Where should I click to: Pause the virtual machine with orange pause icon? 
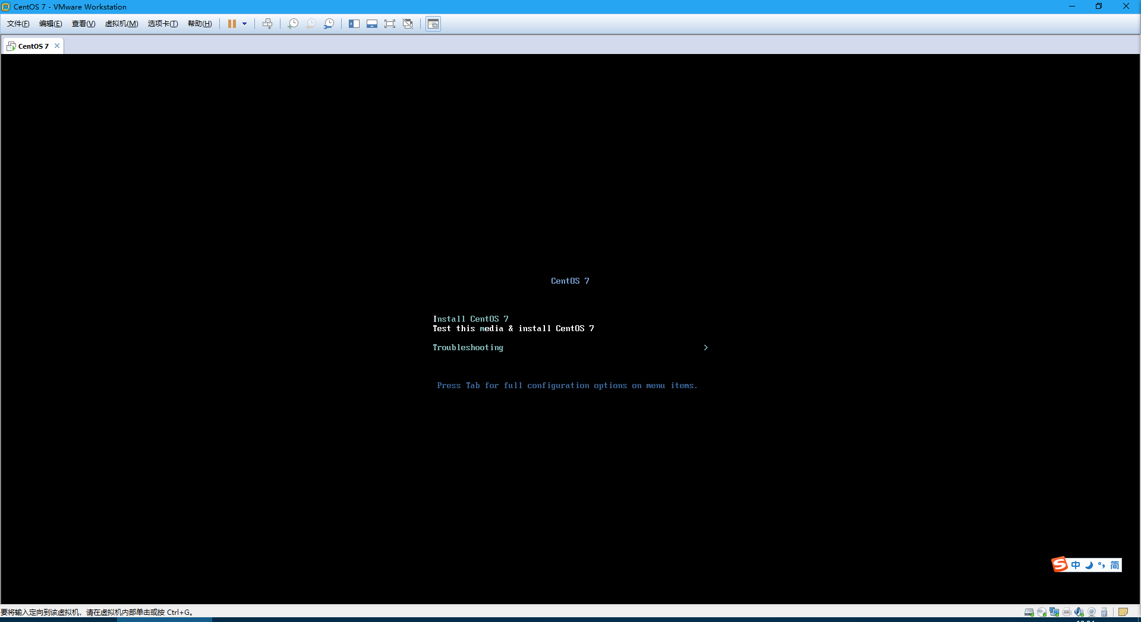(232, 24)
